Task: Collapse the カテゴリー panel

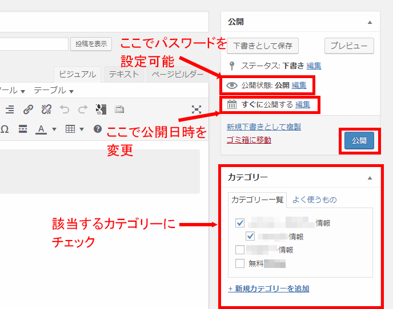Action: click(x=370, y=178)
